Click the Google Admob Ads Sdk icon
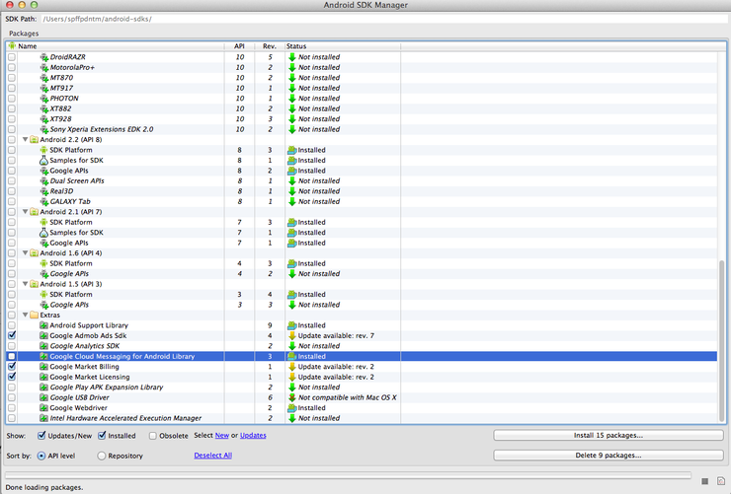The width and height of the screenshot is (731, 494). pyautogui.click(x=43, y=335)
